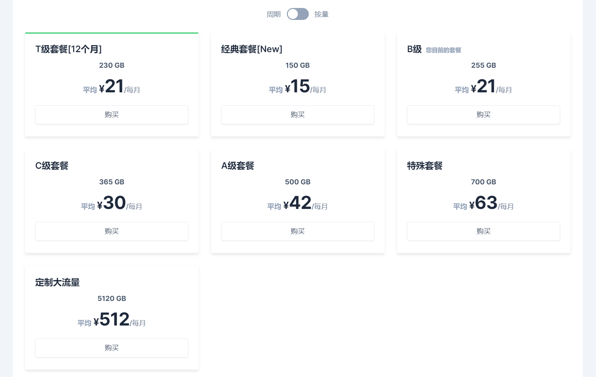Select the 5120 GB data amount text
The image size is (596, 377).
(112, 298)
